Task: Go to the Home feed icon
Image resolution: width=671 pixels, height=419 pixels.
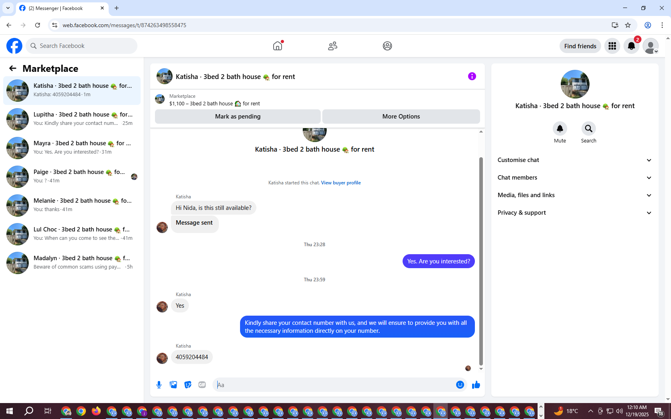Action: [x=278, y=46]
